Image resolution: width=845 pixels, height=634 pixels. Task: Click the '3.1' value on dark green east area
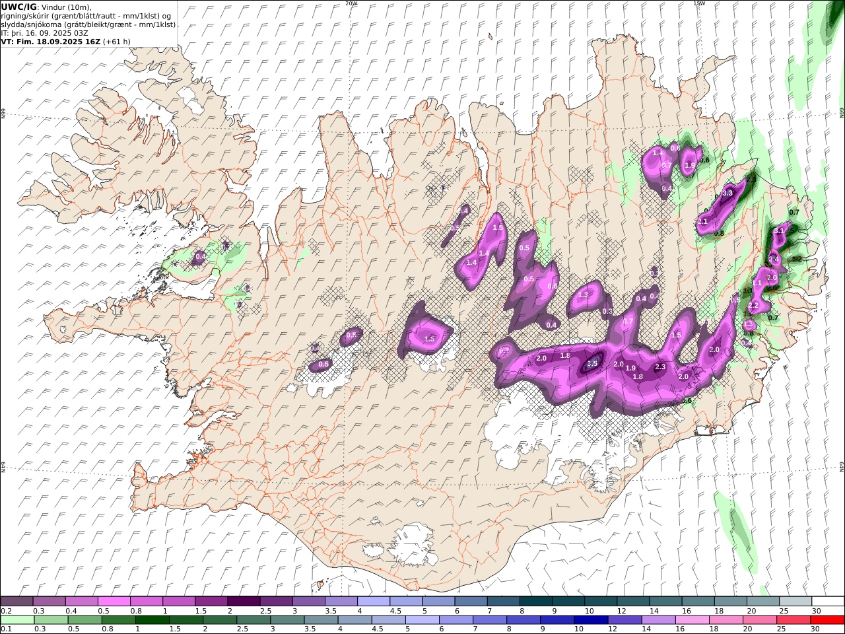(779, 231)
